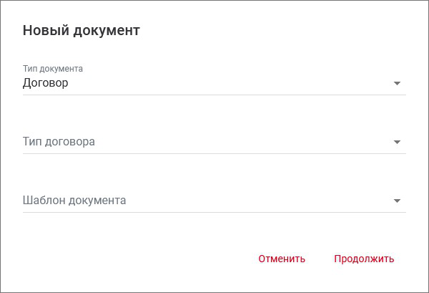Click the Новый документ dialog title
Viewport: 429px width, 293px height.
click(81, 31)
